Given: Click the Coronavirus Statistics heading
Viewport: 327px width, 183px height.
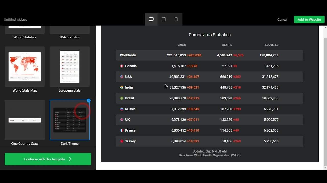Looking at the screenshot, I should point(209,35).
